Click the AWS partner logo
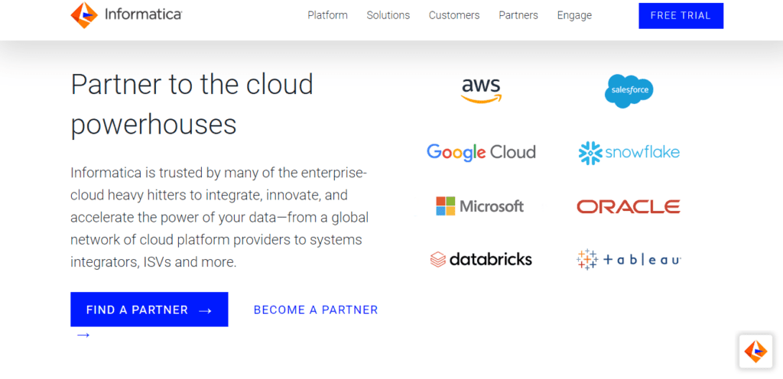783x379 pixels. (x=481, y=89)
